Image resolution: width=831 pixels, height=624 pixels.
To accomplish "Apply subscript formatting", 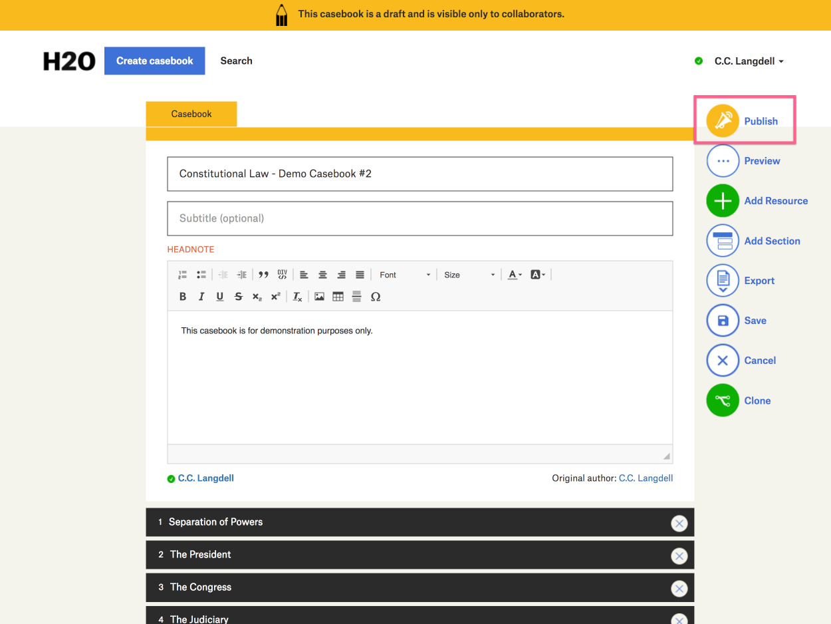I will (x=257, y=297).
